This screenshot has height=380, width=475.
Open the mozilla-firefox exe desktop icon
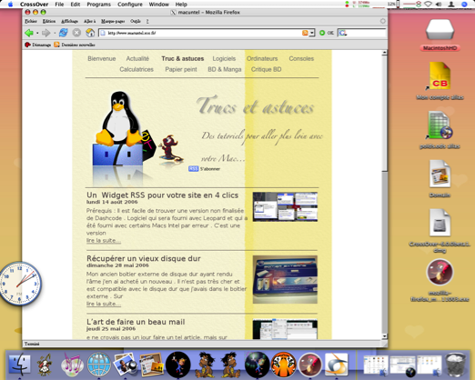point(440,272)
